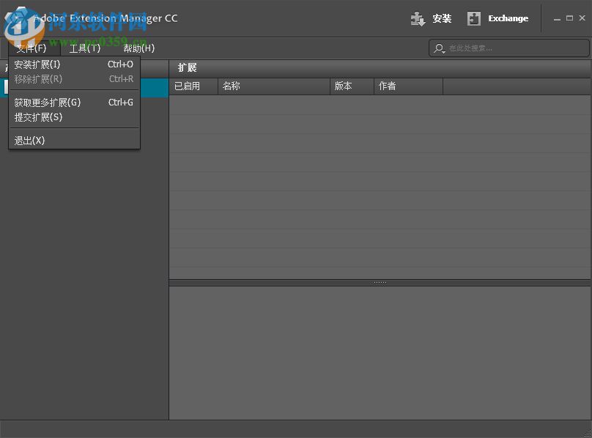Click the 文件(F) menu

[30, 48]
